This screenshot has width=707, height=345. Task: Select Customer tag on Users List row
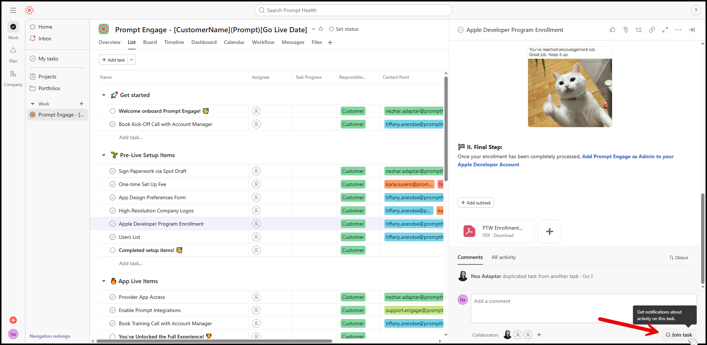(x=353, y=237)
